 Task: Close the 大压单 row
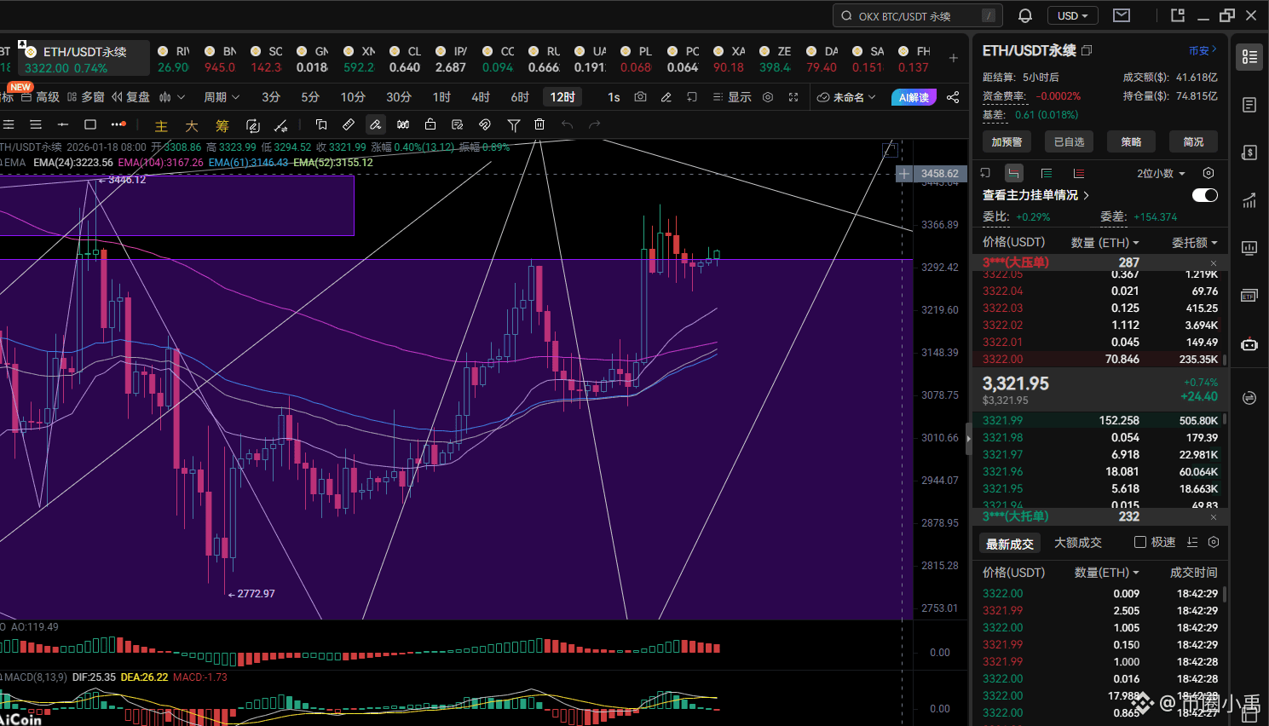pos(1214,263)
